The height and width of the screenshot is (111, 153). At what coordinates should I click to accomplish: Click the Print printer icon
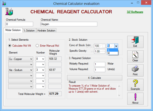[x=135, y=71]
